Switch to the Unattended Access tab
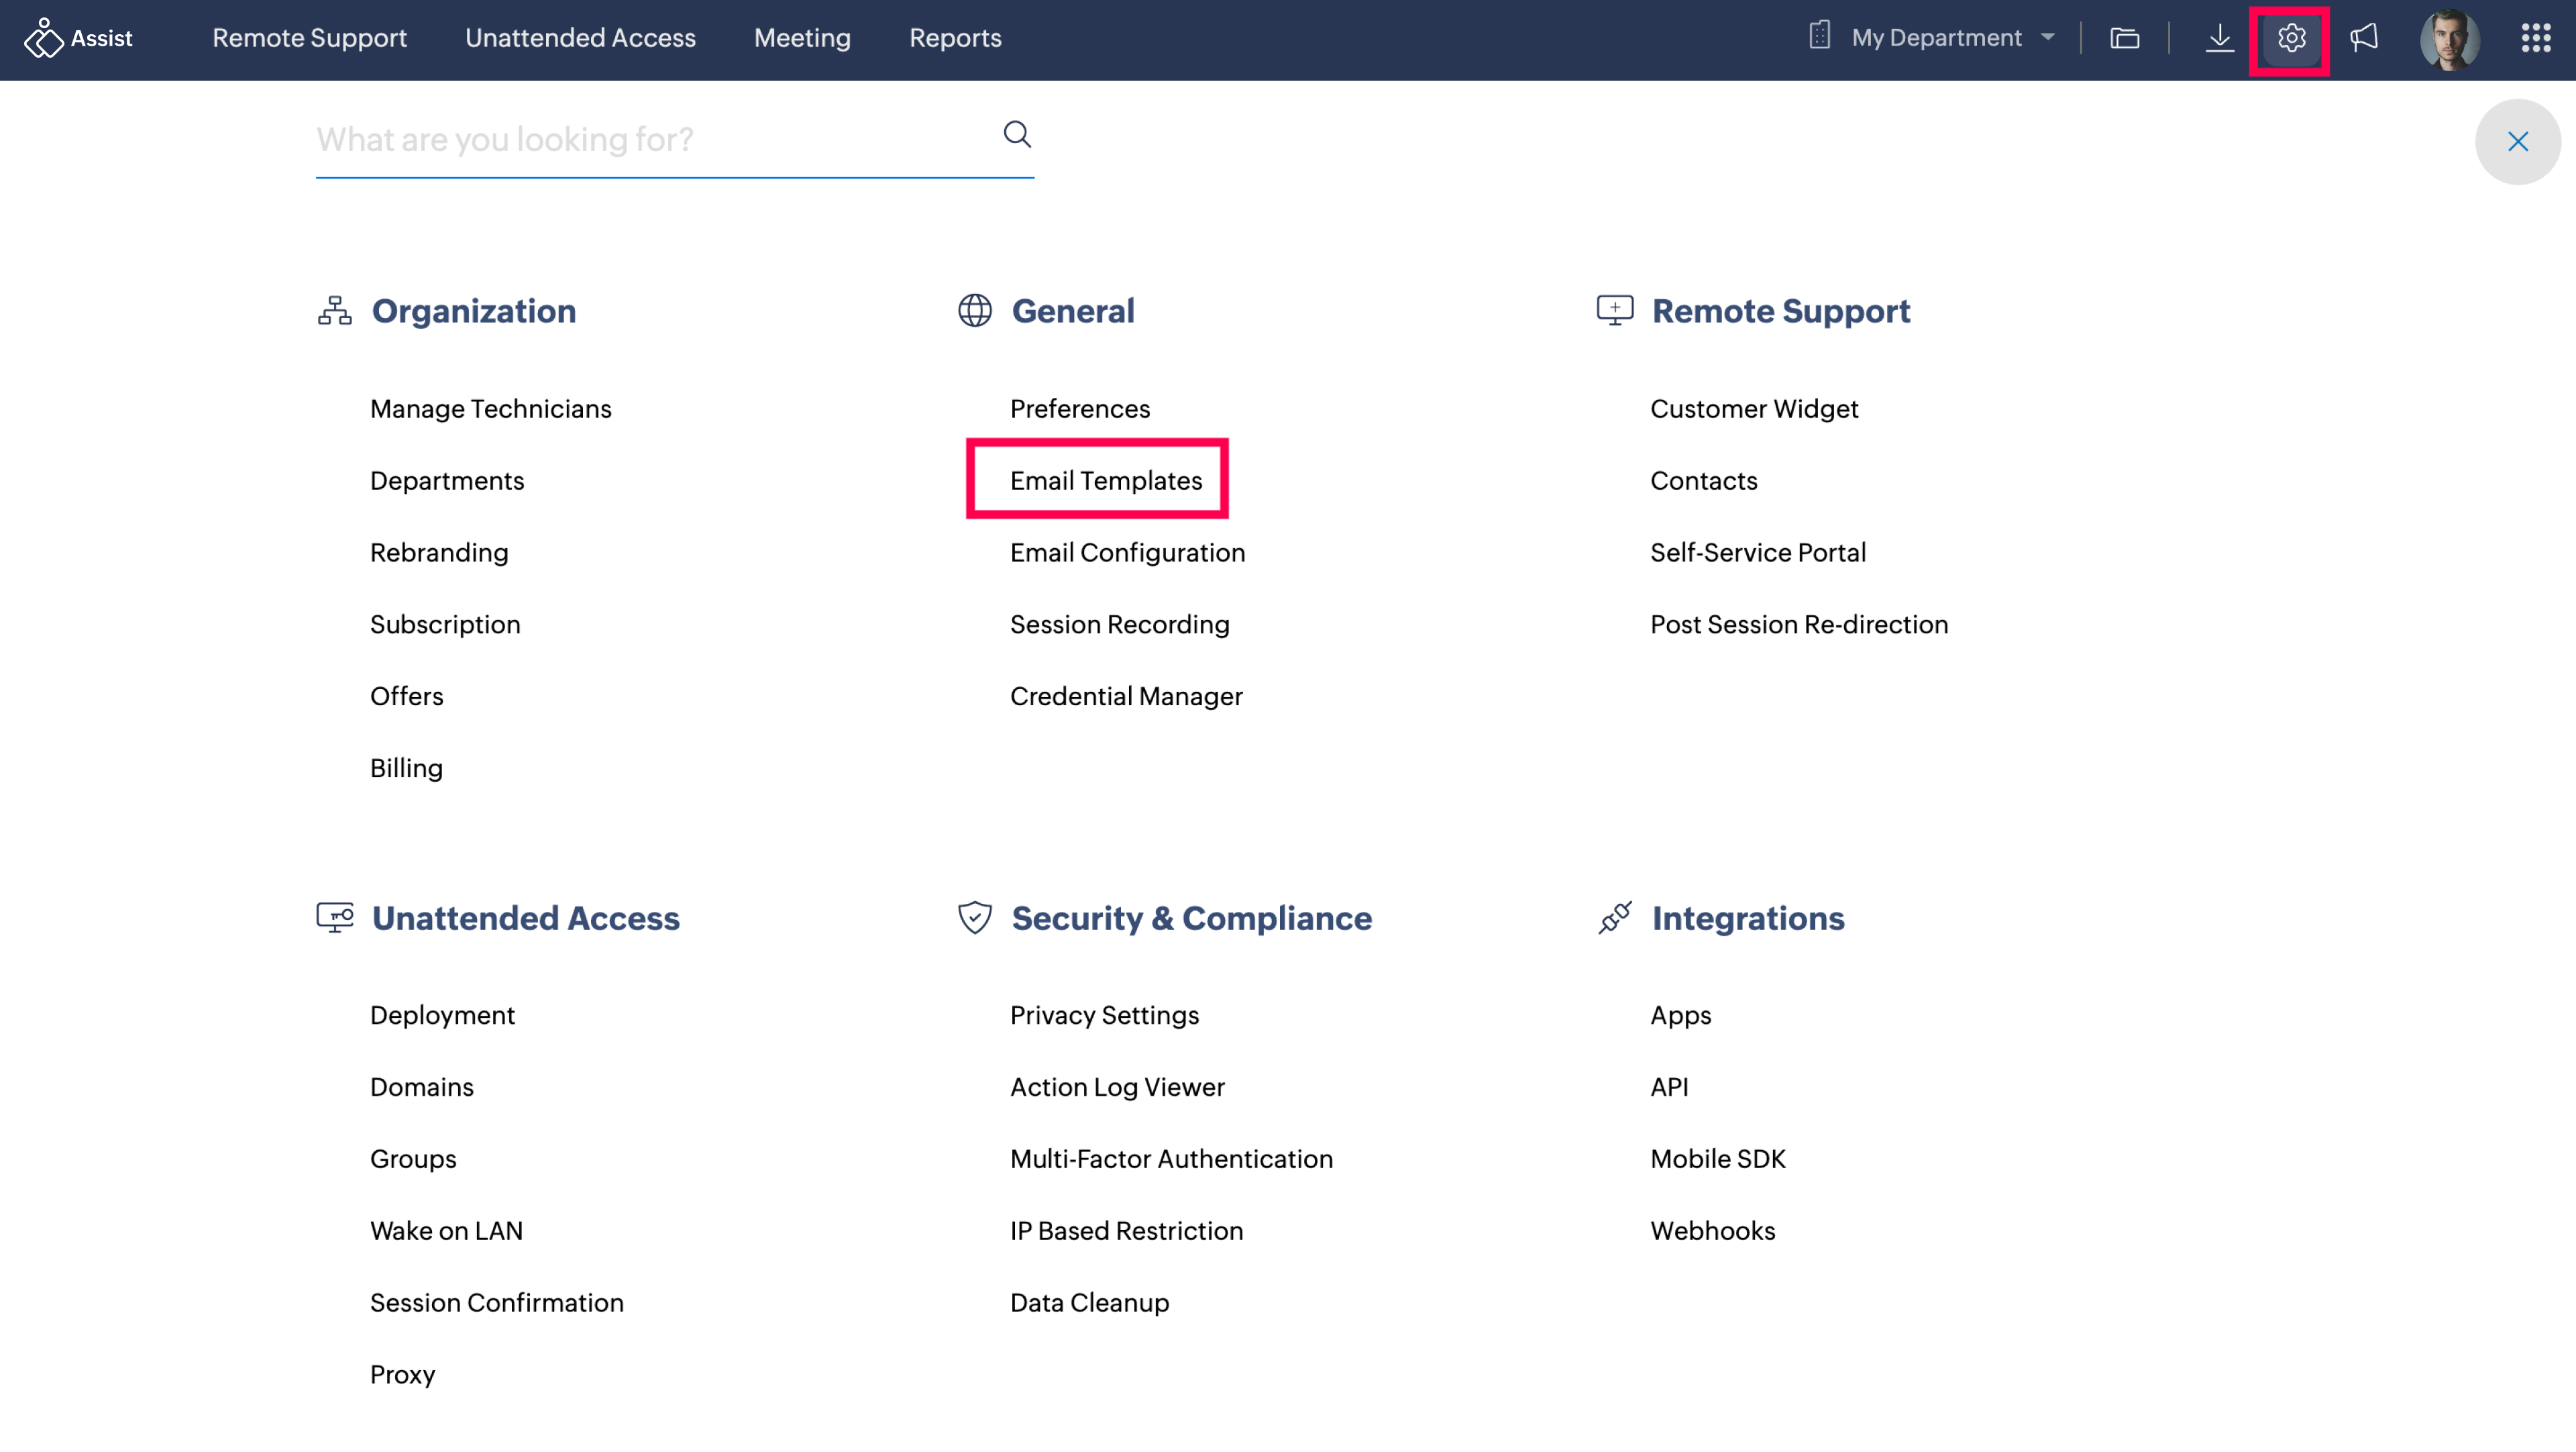 [580, 39]
